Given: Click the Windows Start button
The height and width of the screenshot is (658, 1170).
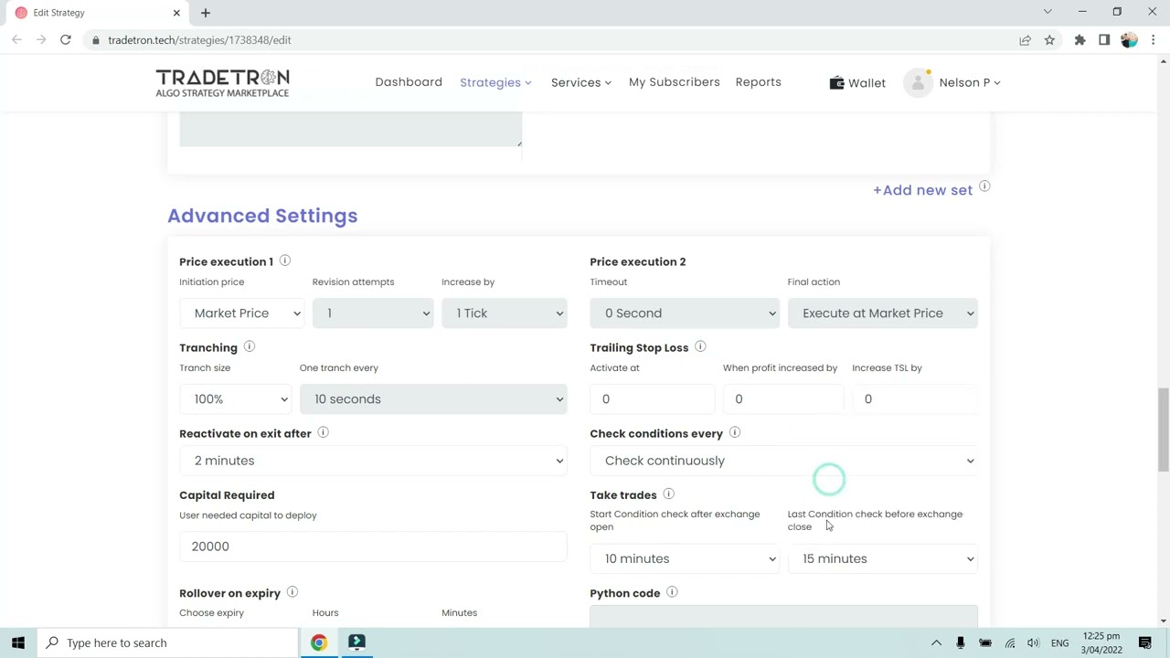Looking at the screenshot, I should coord(18,642).
